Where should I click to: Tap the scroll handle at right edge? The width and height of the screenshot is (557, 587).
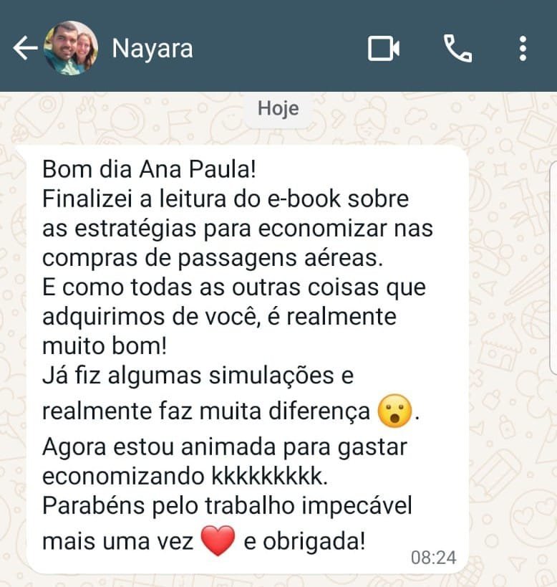tap(554, 267)
